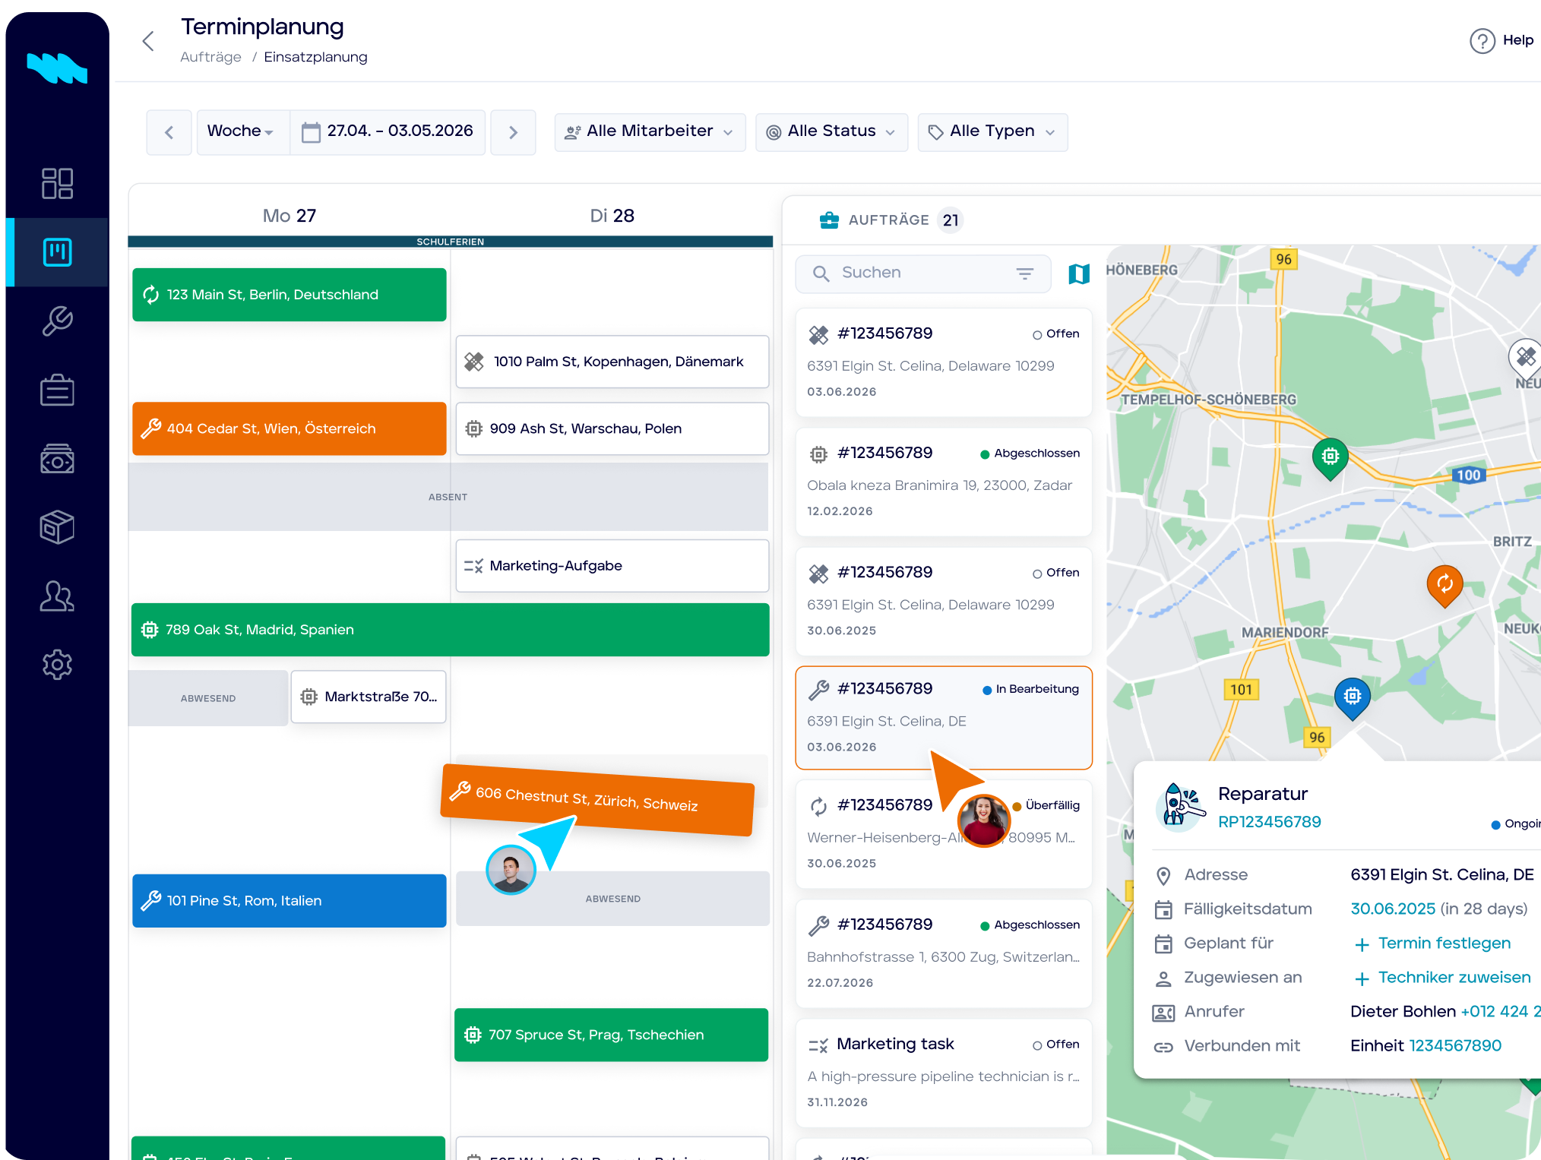
Task: Click the Dieter Bohlen phone number
Action: tap(1500, 1012)
